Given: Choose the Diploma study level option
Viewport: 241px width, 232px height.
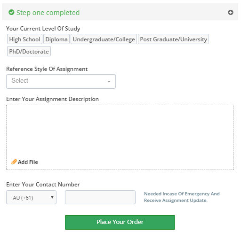Looking at the screenshot, I should click(x=56, y=39).
